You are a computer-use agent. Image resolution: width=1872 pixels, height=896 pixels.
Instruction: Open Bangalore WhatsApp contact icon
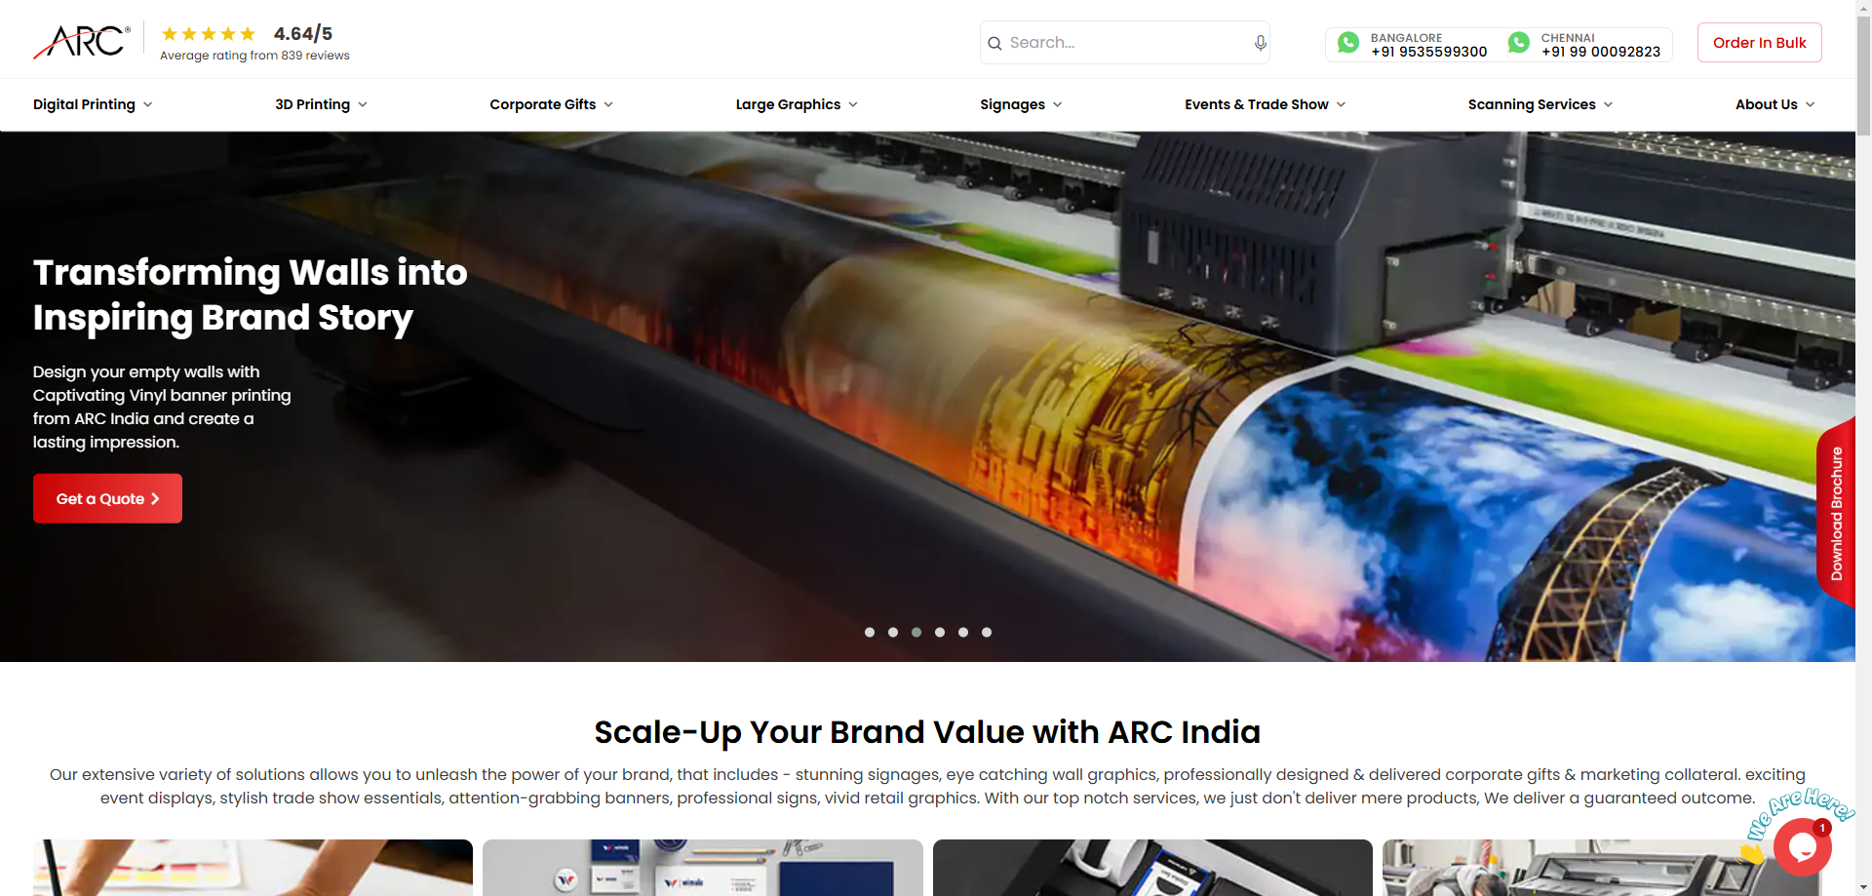pyautogui.click(x=1348, y=43)
